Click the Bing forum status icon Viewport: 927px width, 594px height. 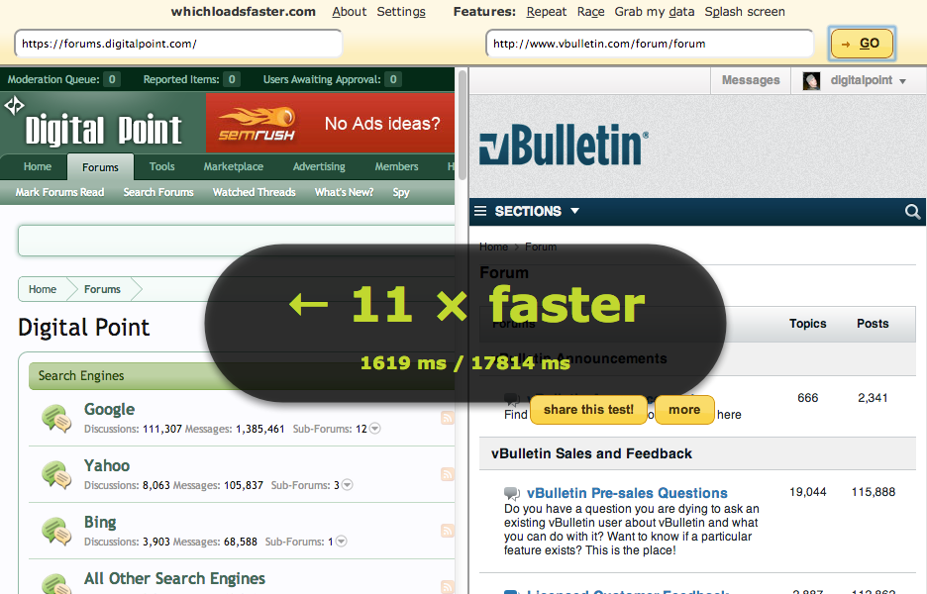56,531
